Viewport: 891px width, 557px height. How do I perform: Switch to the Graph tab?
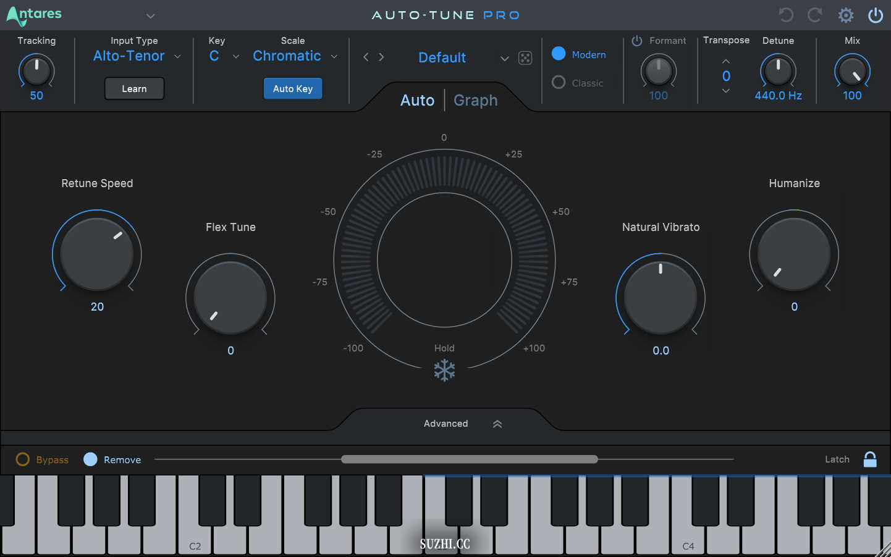tap(475, 100)
